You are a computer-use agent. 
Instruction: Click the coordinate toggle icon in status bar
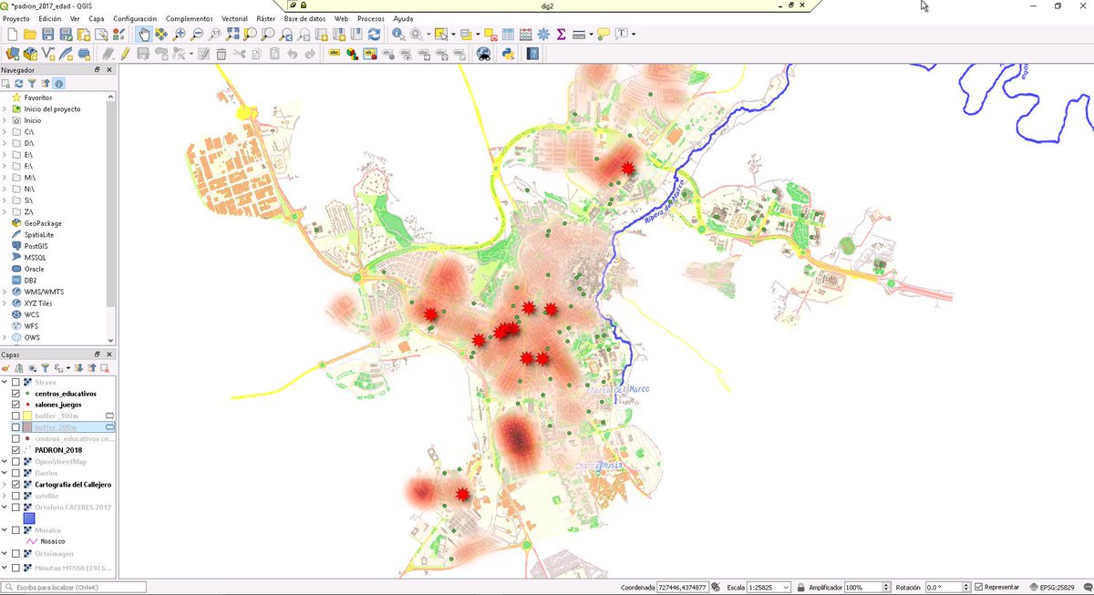(x=716, y=587)
